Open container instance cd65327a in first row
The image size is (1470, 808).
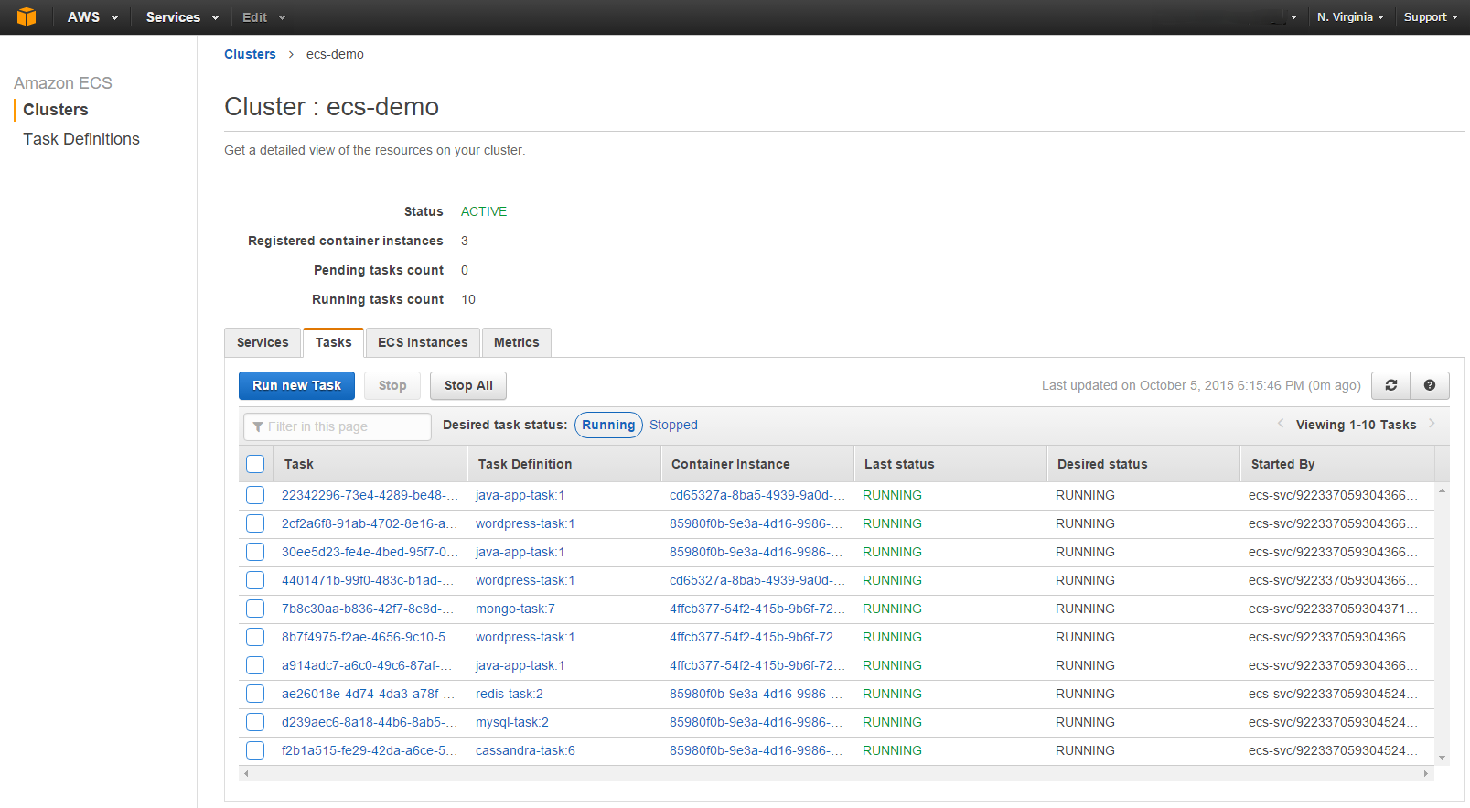pyautogui.click(x=757, y=495)
